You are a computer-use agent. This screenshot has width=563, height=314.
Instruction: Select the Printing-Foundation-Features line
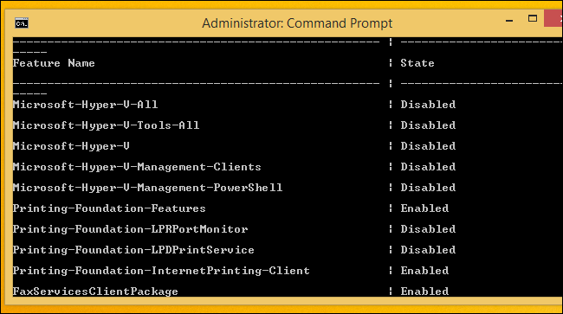109,208
